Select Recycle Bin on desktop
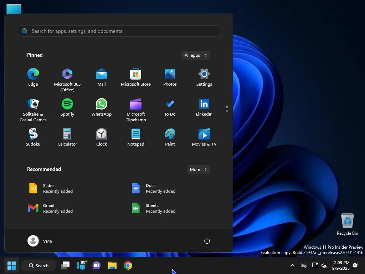Screen dimensions: 365x274 click(347, 224)
